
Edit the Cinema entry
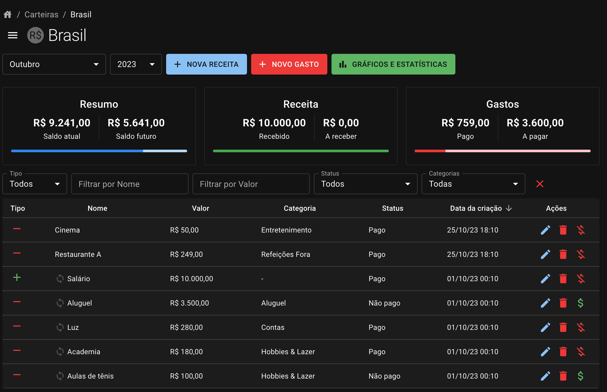[x=545, y=230]
